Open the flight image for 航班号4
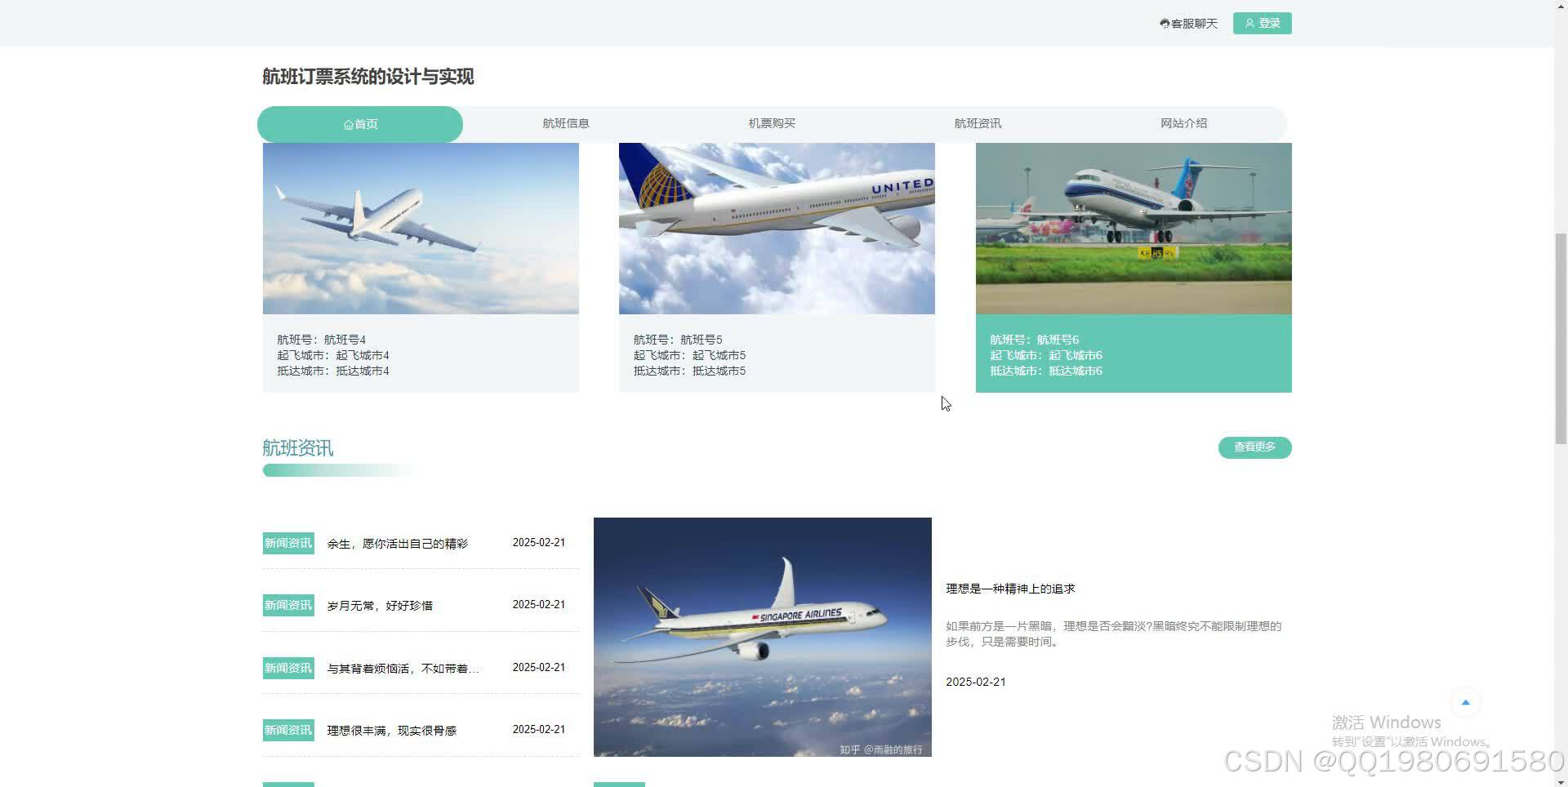Viewport: 1568px width, 787px height. (x=421, y=229)
